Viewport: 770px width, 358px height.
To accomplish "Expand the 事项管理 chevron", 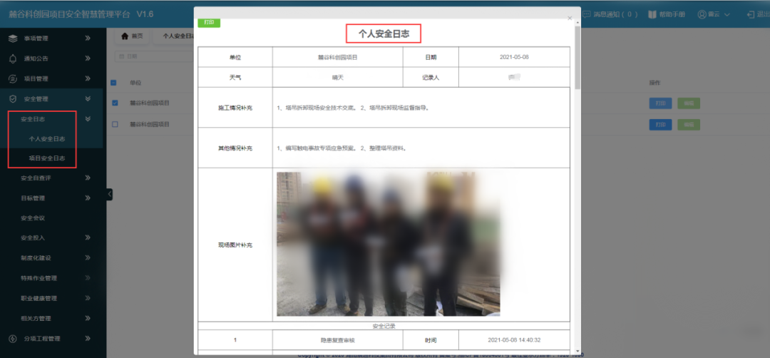I will [x=88, y=38].
